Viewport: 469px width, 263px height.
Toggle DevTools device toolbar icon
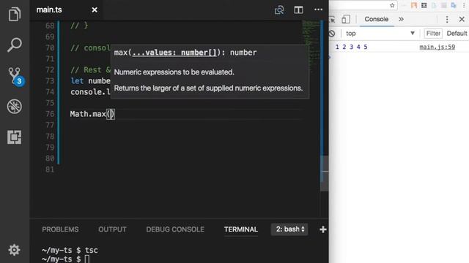point(346,19)
